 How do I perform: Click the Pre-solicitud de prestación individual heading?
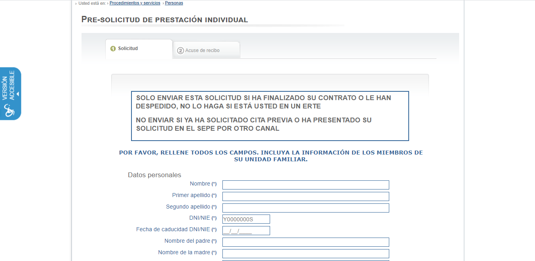165,19
